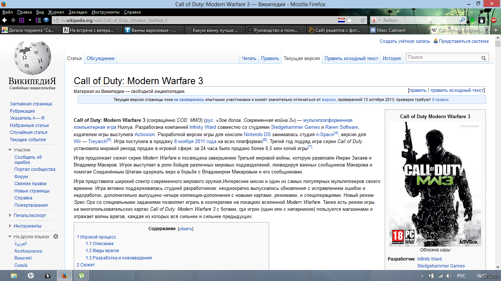Expand the Инструменты sidebar section
Screen dimensions: 501x281
coord(10,226)
